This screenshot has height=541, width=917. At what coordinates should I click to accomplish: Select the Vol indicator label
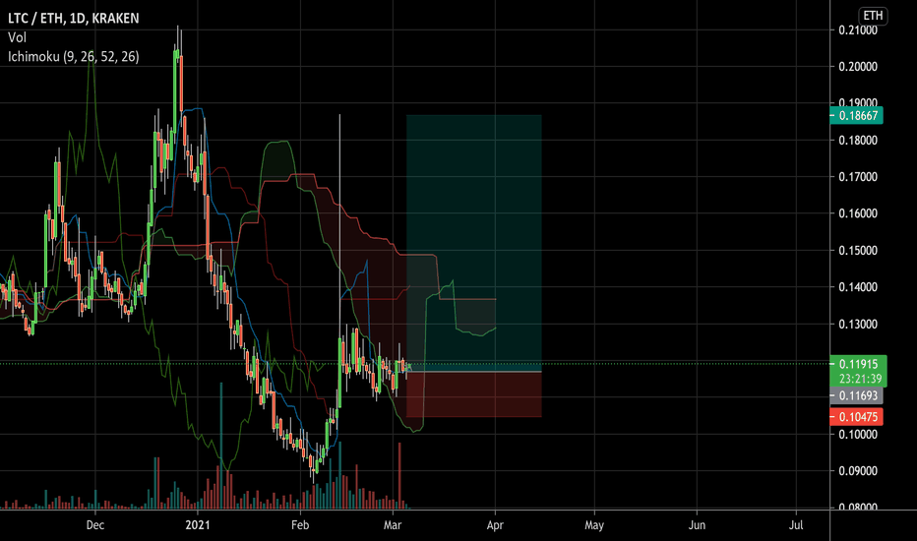[x=17, y=37]
